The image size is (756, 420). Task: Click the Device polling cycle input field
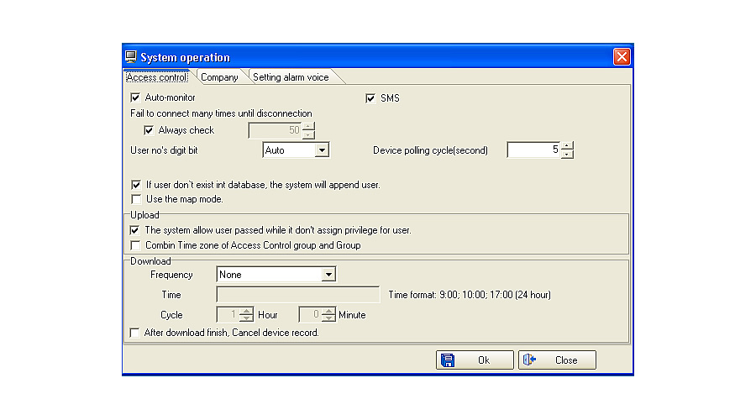pos(533,150)
